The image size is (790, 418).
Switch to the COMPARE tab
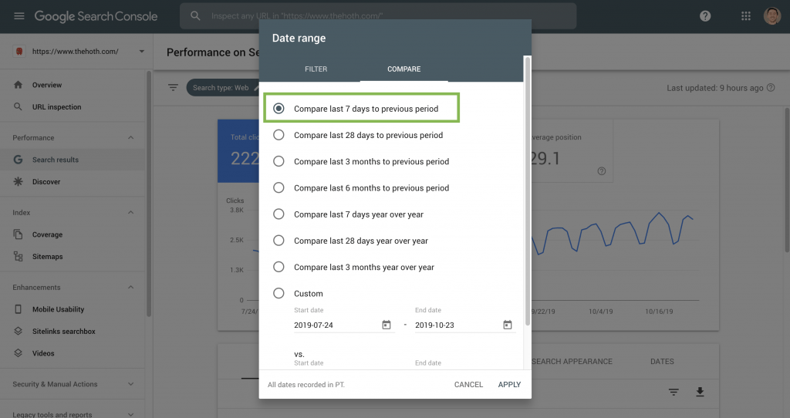(404, 69)
